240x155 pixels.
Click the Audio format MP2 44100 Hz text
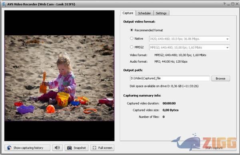(x=171, y=61)
